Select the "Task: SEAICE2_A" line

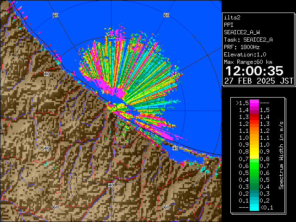[248, 40]
